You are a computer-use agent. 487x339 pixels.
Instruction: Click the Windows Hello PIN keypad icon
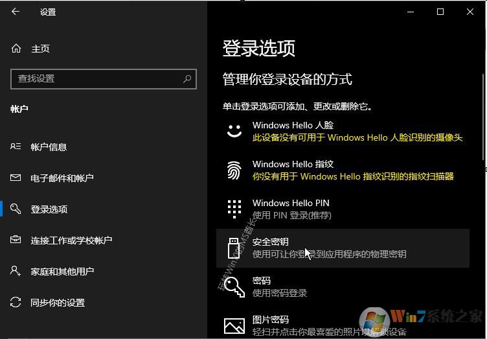[234, 209]
